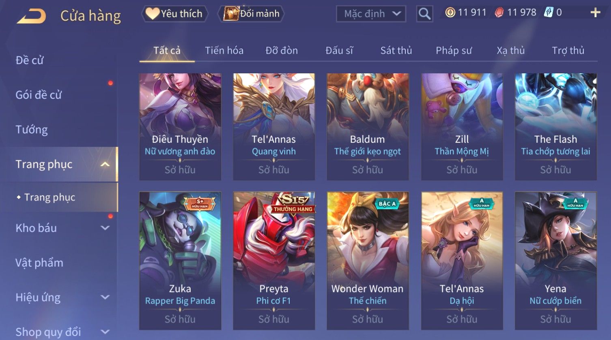Click the plus icon to add currency
Image resolution: width=611 pixels, height=340 pixels.
[x=595, y=13]
